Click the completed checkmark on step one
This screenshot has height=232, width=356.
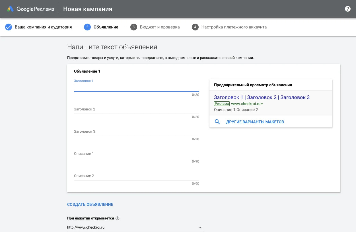click(8, 27)
